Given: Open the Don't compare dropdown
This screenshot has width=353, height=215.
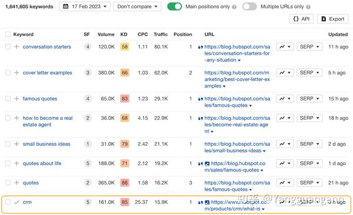Looking at the screenshot, I should pyautogui.click(x=137, y=6).
